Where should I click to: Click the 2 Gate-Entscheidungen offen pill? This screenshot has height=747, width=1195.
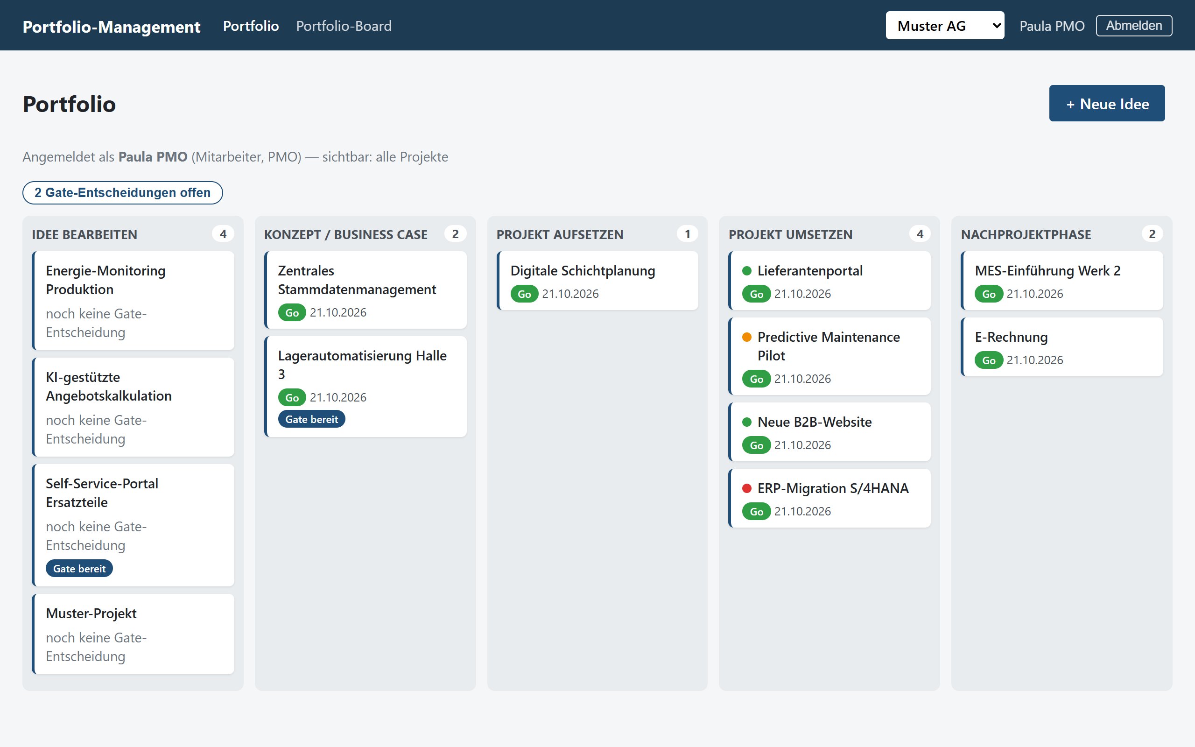[122, 192]
